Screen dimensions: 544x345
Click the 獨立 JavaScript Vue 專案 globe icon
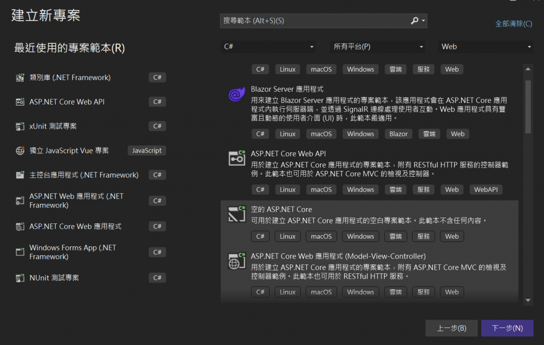[20, 151]
